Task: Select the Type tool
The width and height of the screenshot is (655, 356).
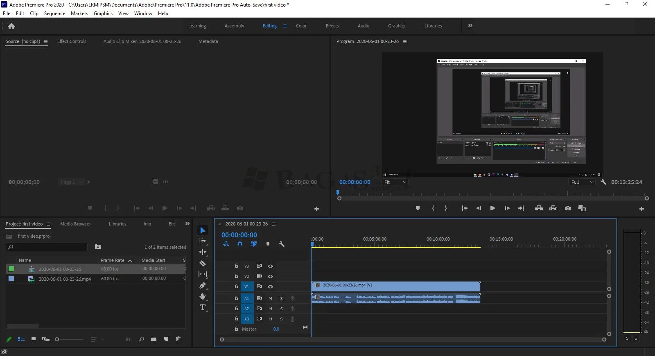Action: pyautogui.click(x=202, y=307)
